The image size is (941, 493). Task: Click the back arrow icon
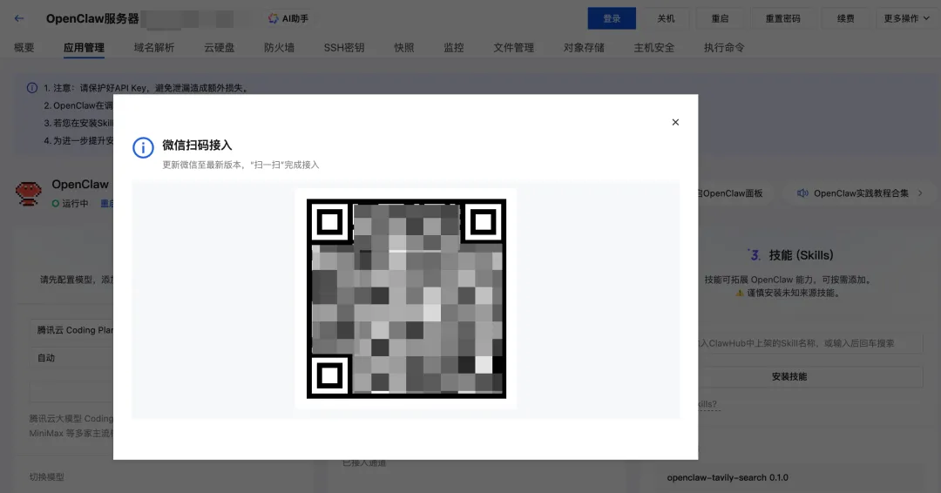pos(19,18)
